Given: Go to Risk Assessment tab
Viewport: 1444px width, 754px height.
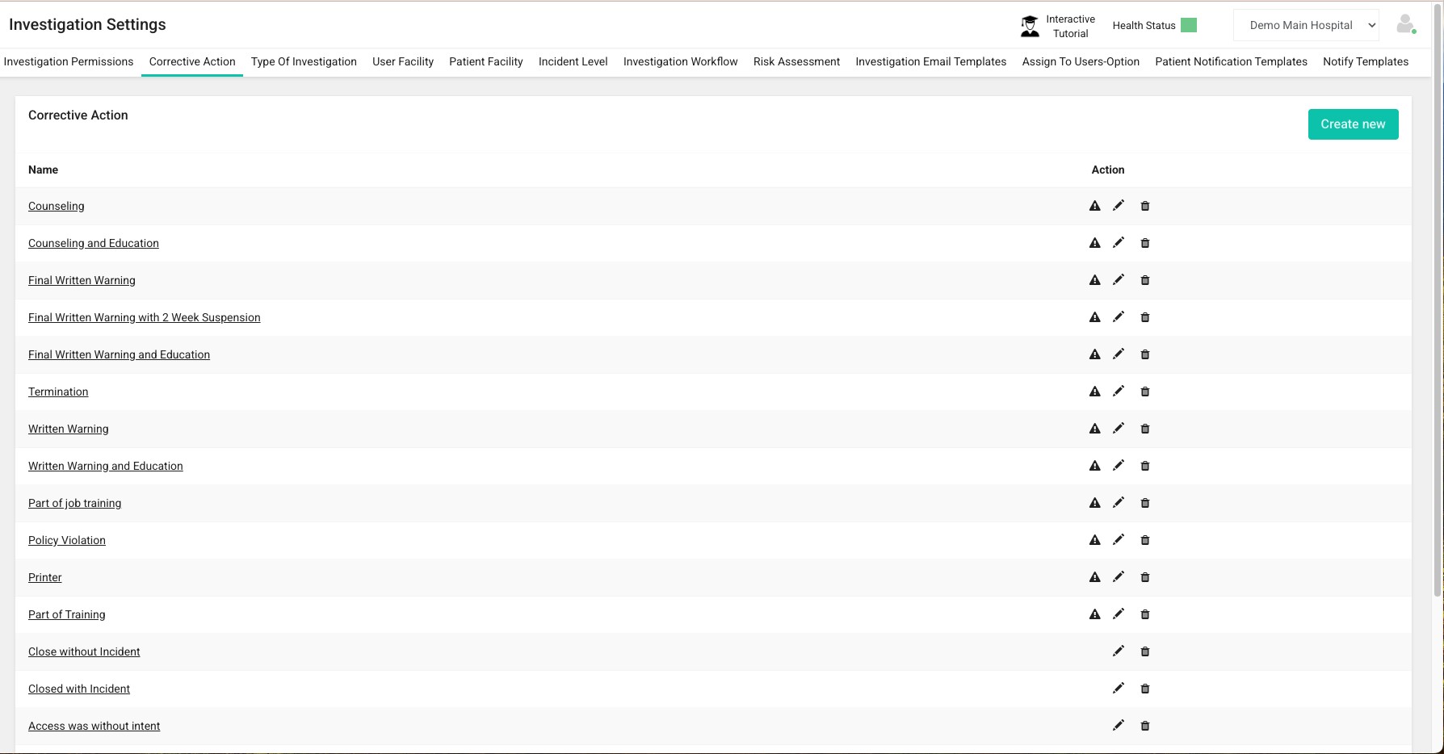Looking at the screenshot, I should point(797,61).
